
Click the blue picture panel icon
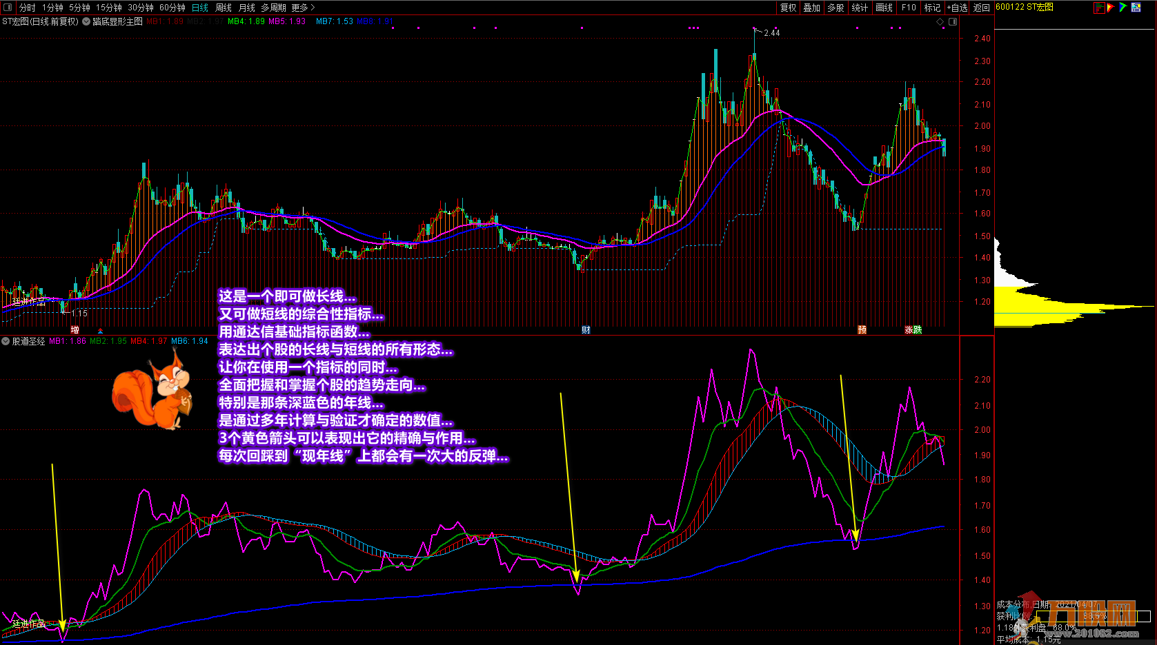tap(1136, 8)
